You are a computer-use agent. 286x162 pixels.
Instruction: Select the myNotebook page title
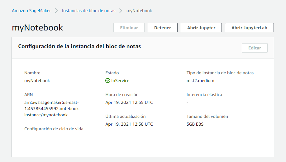[x=37, y=28]
